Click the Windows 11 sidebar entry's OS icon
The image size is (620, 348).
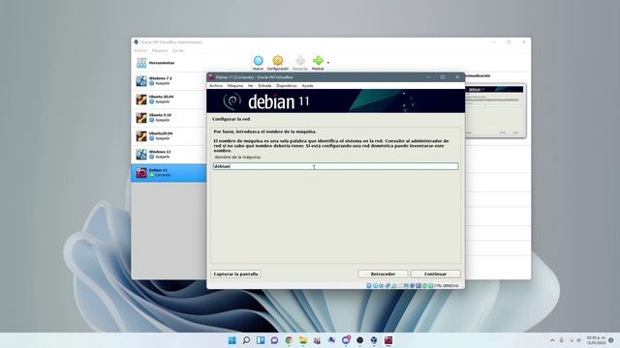[141, 155]
